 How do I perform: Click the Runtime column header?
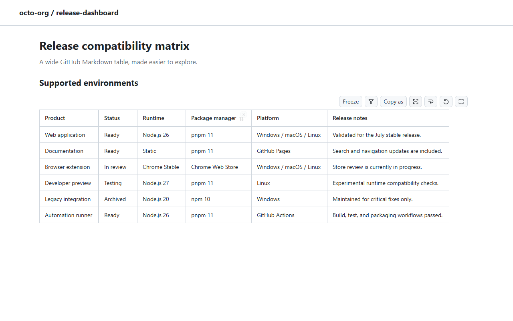coord(162,118)
